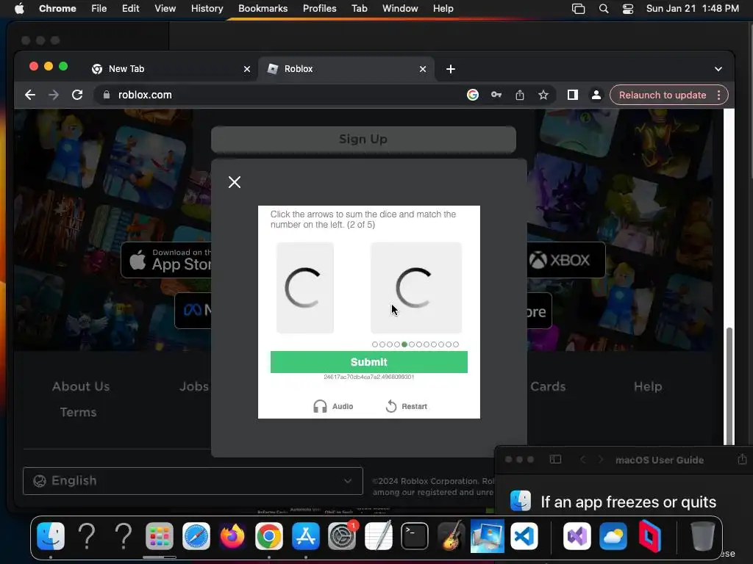
Task: Click the green Submit button
Action: (x=369, y=362)
